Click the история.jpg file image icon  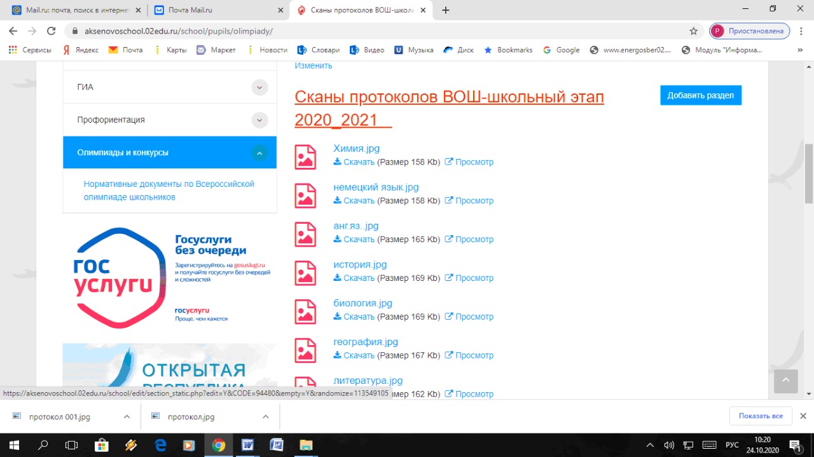coord(305,273)
